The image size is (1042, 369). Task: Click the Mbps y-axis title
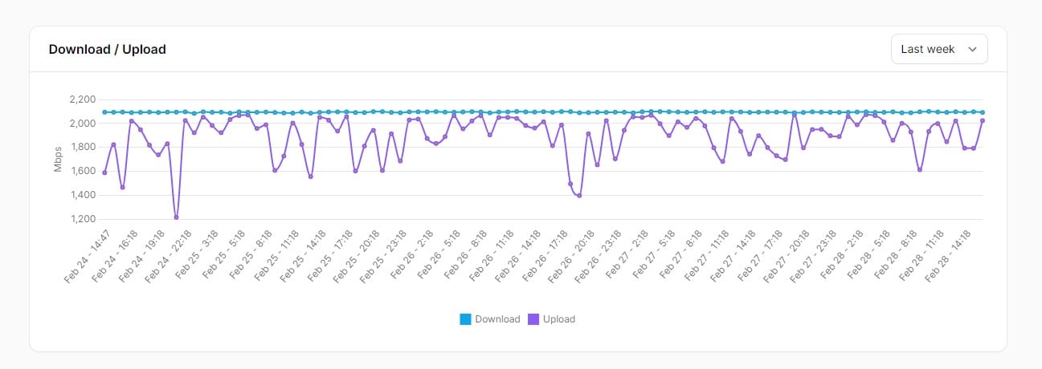coord(58,160)
